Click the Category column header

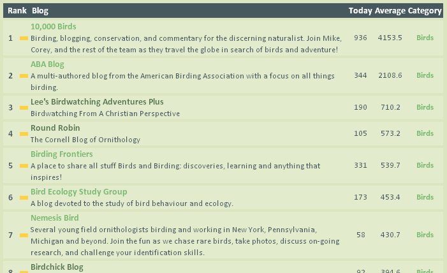tap(425, 11)
